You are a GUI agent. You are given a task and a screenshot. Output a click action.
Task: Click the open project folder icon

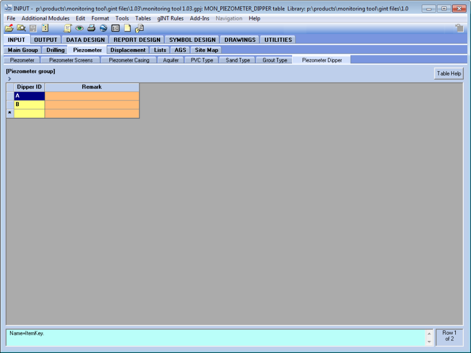9,28
